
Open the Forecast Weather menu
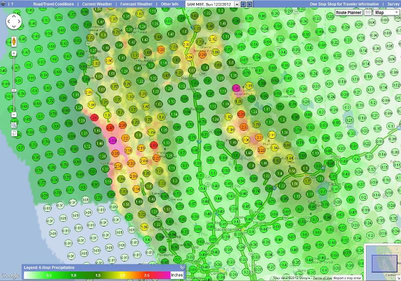click(x=136, y=4)
